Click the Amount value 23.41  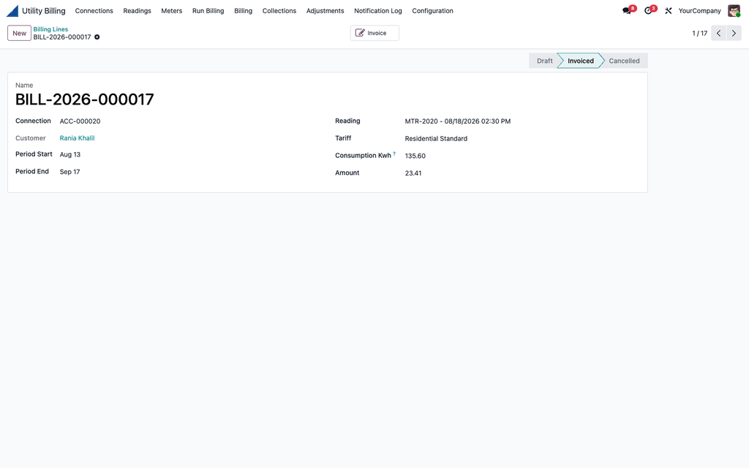pyautogui.click(x=413, y=173)
